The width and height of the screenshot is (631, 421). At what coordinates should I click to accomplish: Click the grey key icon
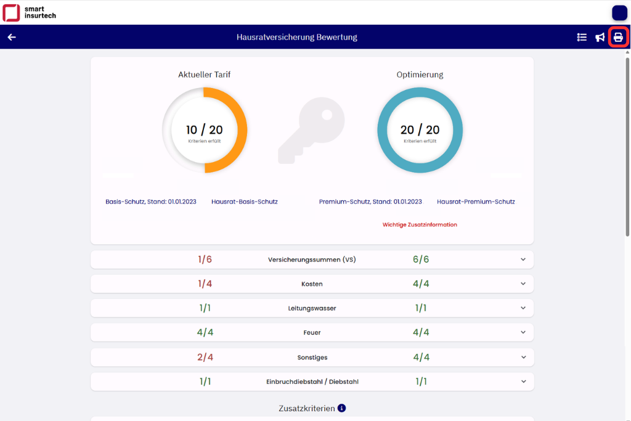tap(311, 131)
